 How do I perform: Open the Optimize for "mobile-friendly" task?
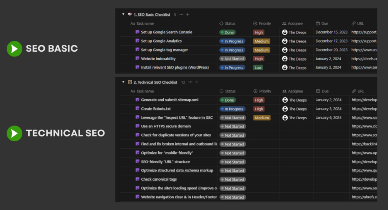tap(167, 153)
